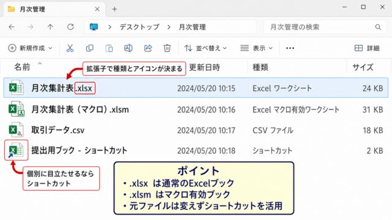Minimize the Explorer window
392x220 pixels.
[344, 7]
